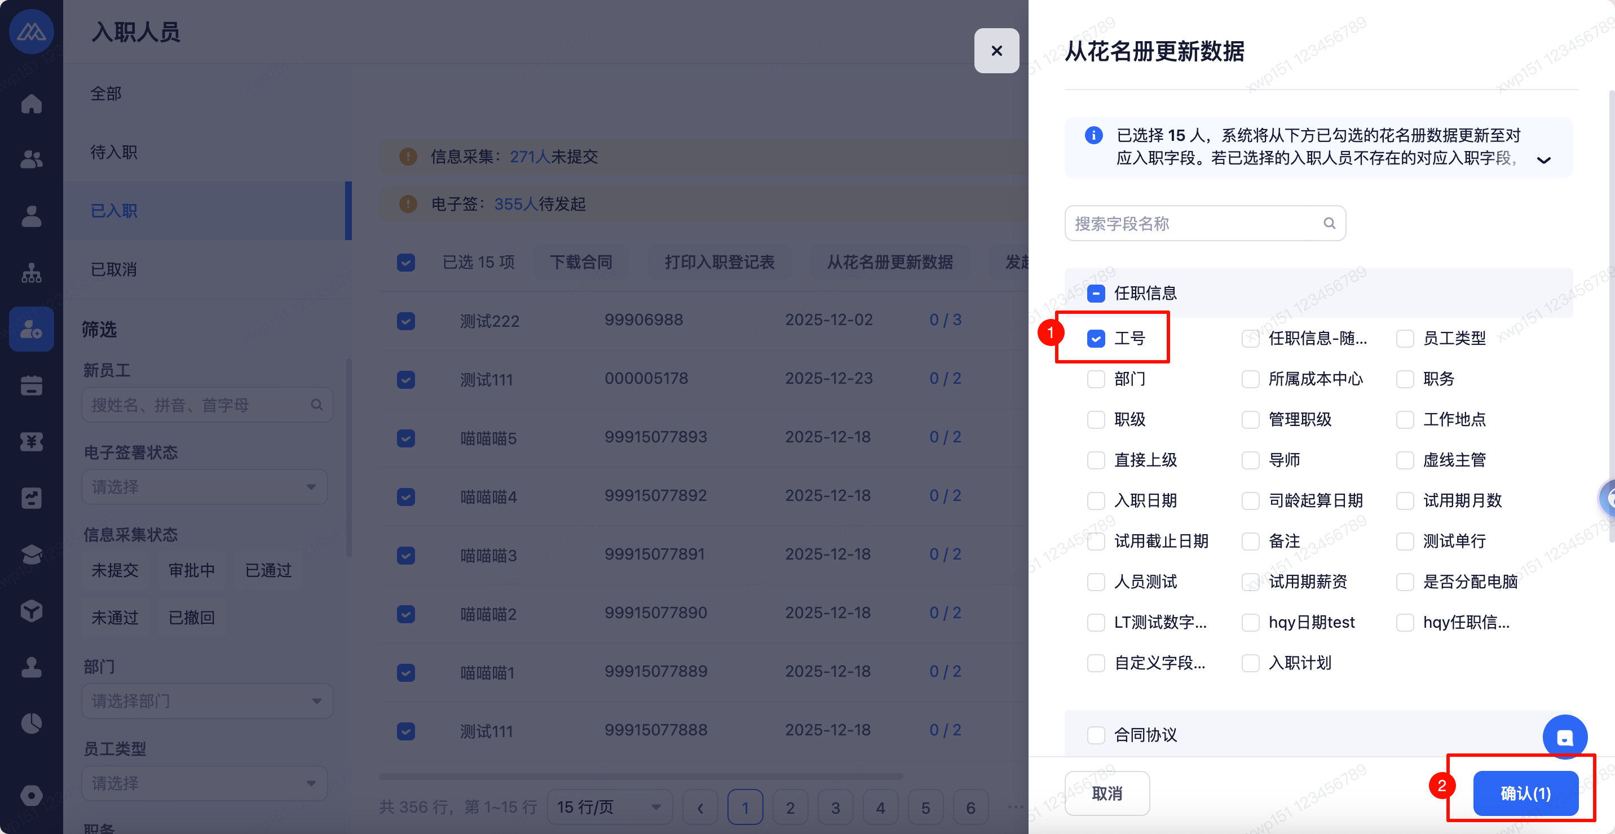This screenshot has width=1615, height=834.
Task: Check the 部门 field checkbox
Action: (1096, 379)
